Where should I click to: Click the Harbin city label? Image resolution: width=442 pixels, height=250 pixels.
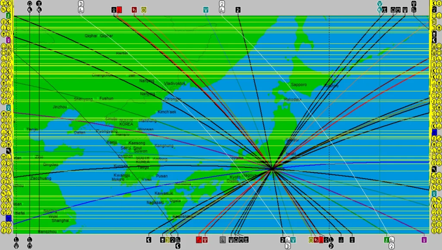coord(122,53)
